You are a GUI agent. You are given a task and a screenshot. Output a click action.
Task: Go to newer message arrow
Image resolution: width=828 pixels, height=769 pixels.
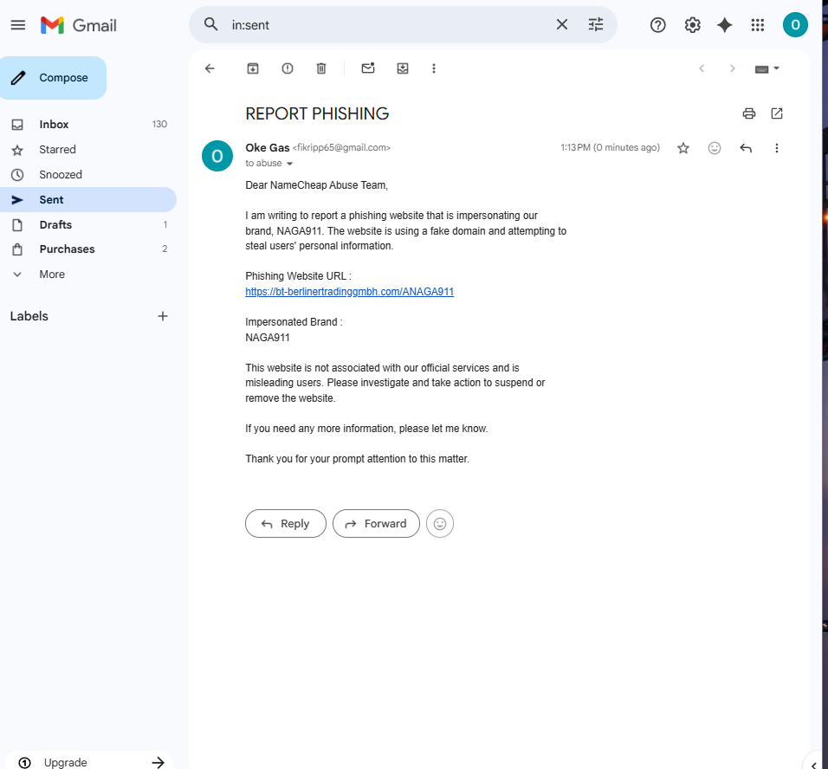pyautogui.click(x=702, y=68)
